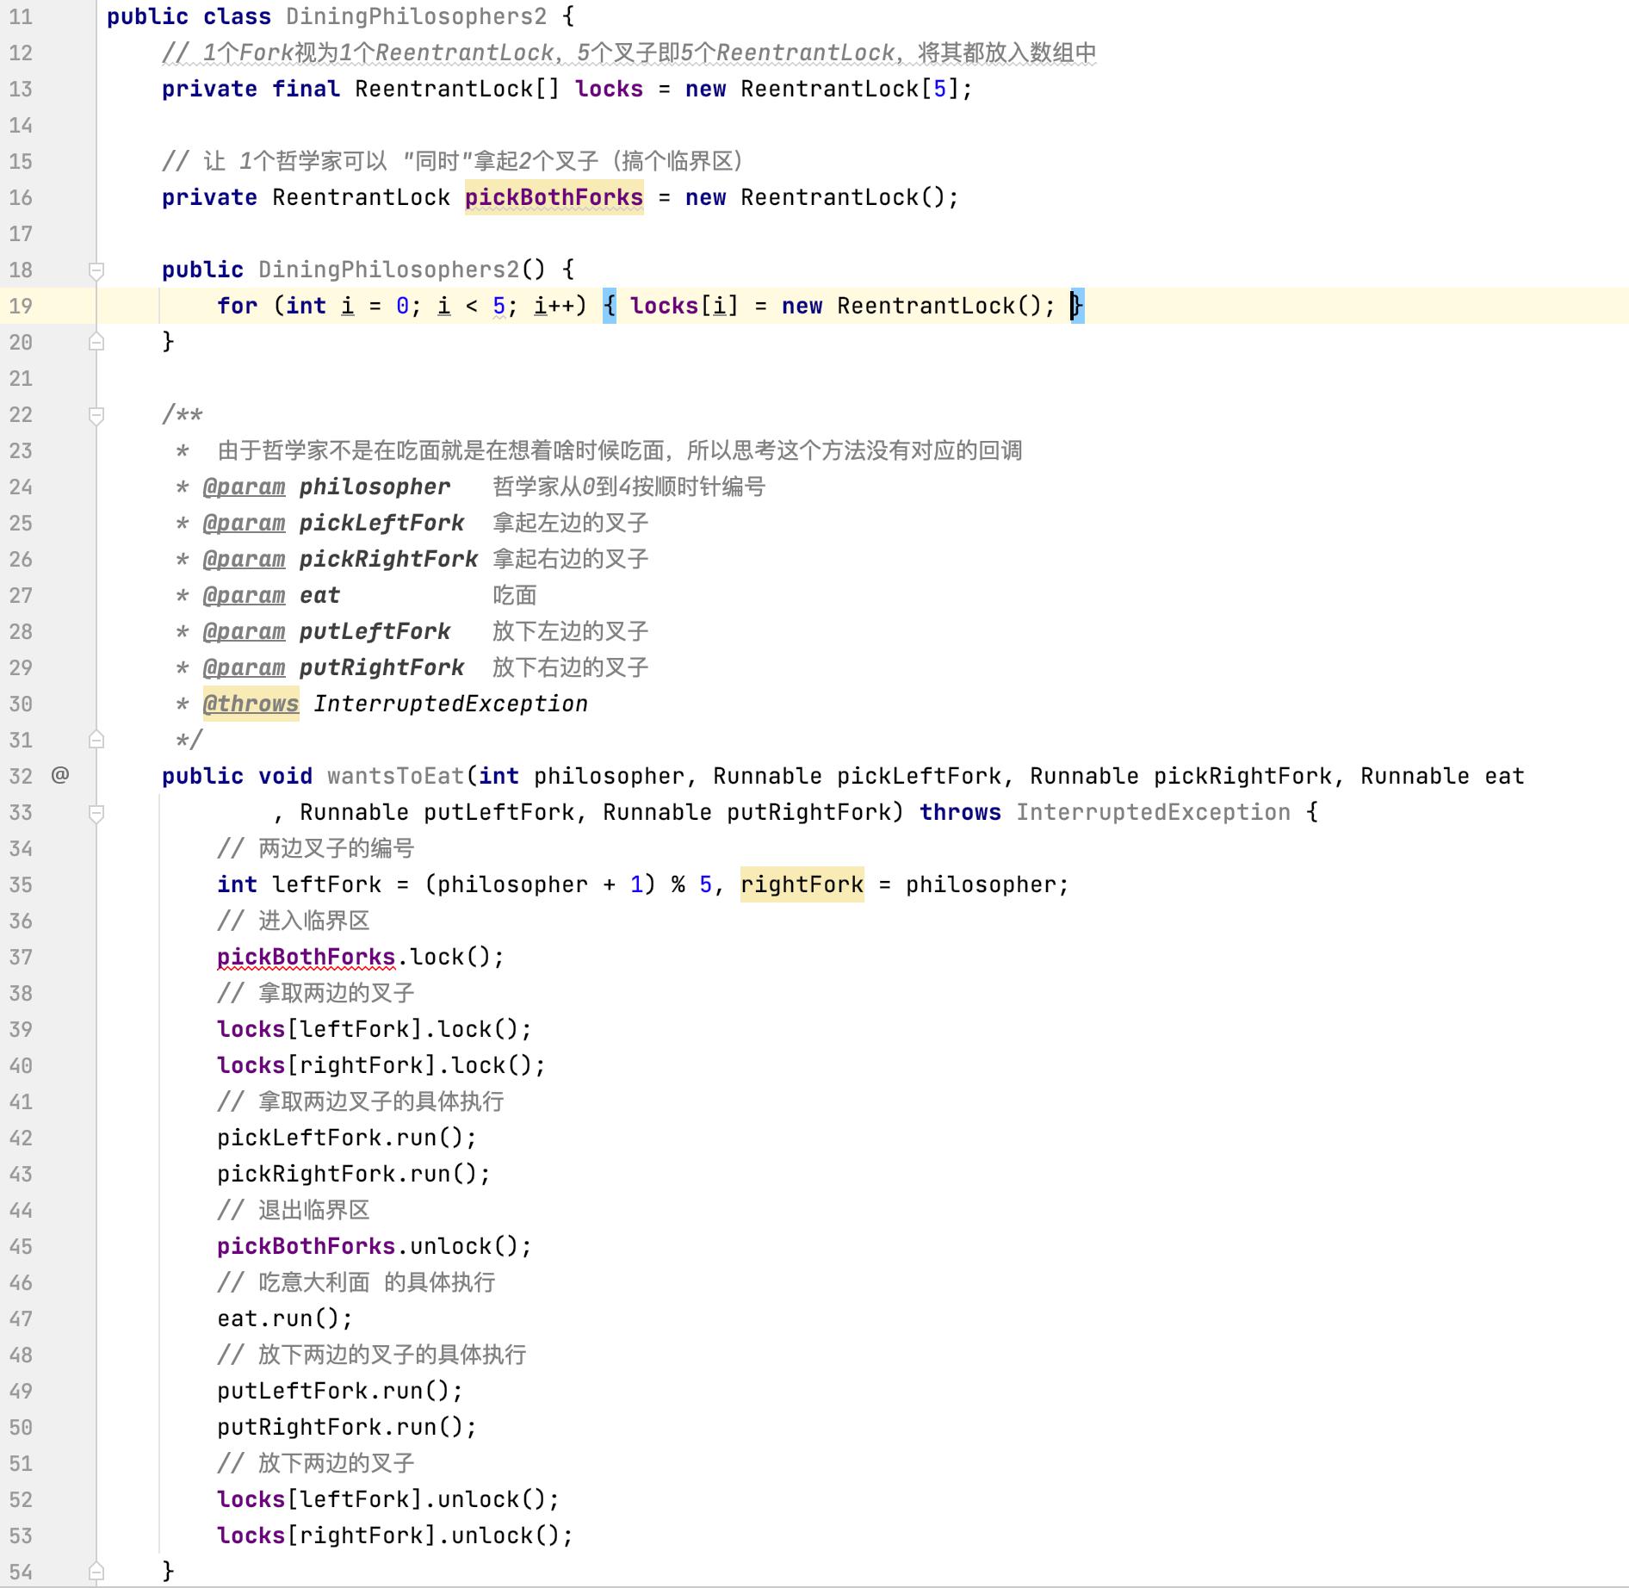Click the comment '// 放下两边的叉子' on line 51
The image size is (1629, 1588).
pos(316,1463)
